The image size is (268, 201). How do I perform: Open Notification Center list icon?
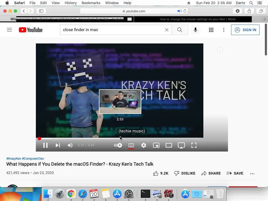click(x=259, y=3)
